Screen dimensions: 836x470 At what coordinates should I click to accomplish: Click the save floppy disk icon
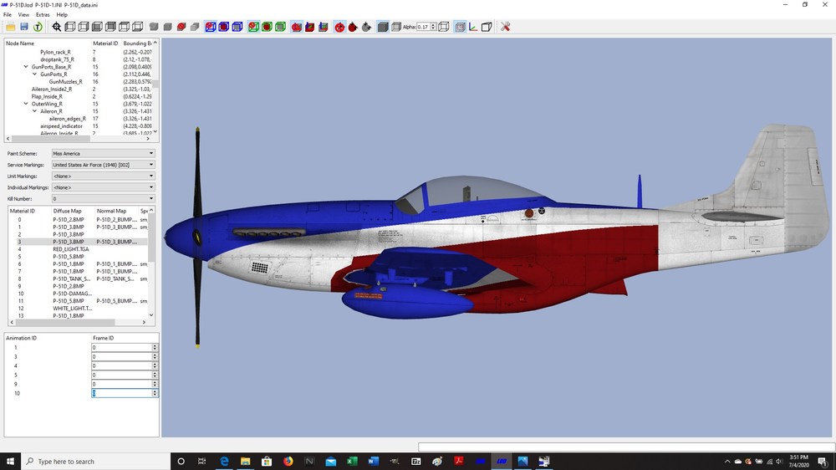click(24, 27)
